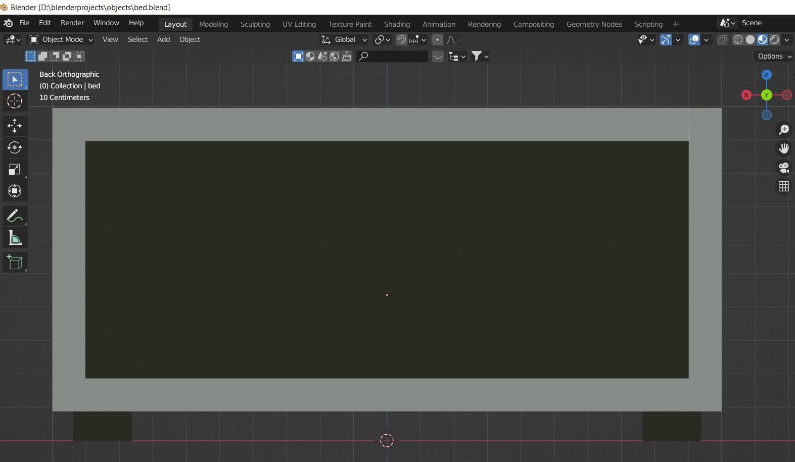This screenshot has width=795, height=462.
Task: Open the viewport Select menu
Action: tap(137, 39)
